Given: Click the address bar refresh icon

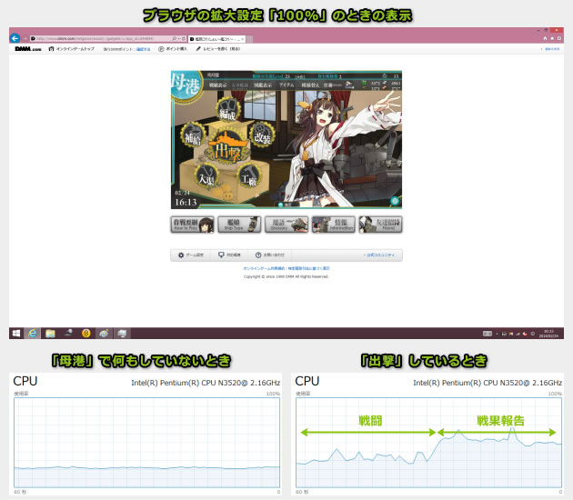Looking at the screenshot, I should (184, 38).
